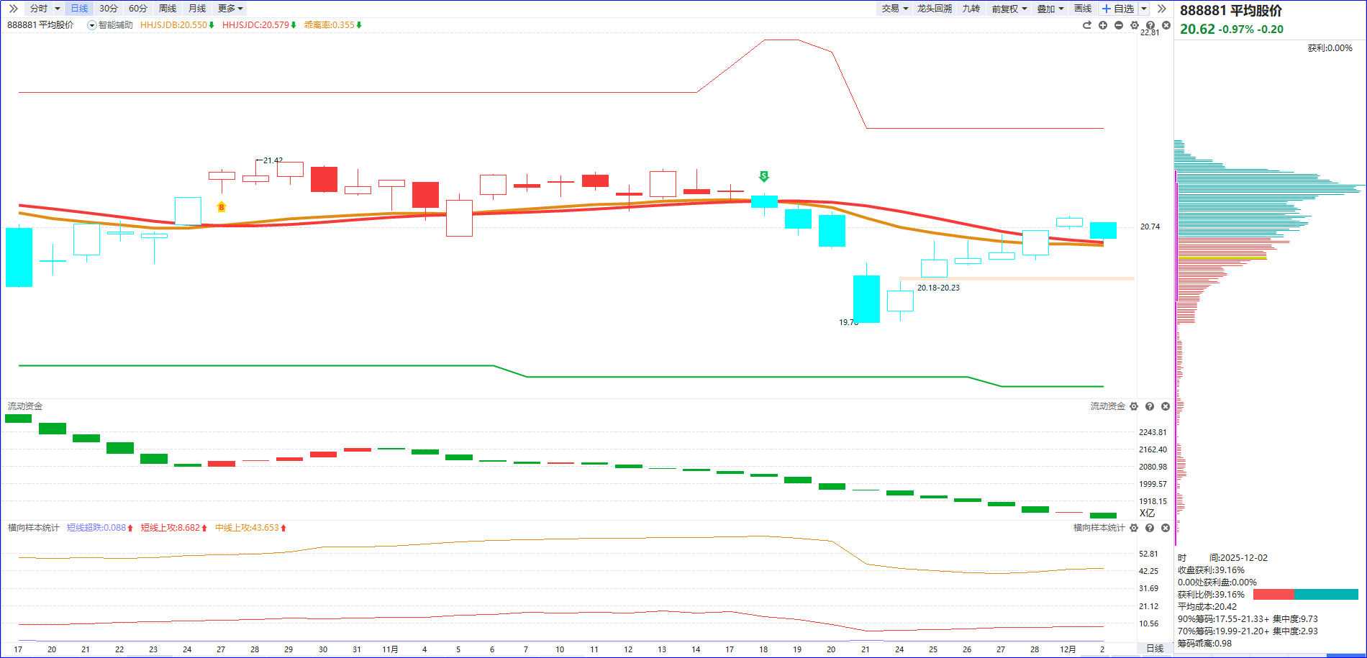The image size is (1367, 658).
Task: Click the orange B buy signal marker
Action: pos(222,207)
